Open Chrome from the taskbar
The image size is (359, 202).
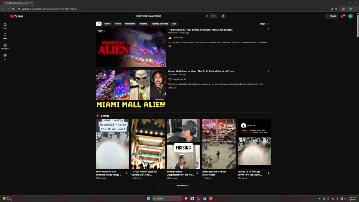tap(204, 199)
